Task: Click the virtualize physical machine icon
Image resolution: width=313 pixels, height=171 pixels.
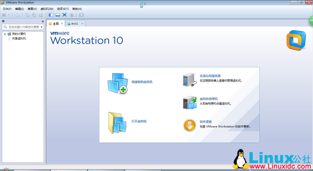Action: click(x=190, y=103)
